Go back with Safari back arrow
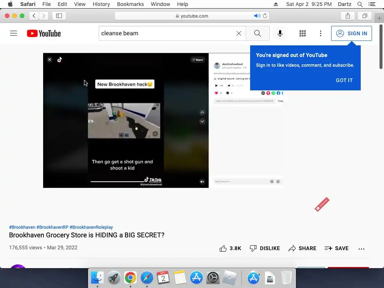This screenshot has height=288, width=384. click(34, 16)
